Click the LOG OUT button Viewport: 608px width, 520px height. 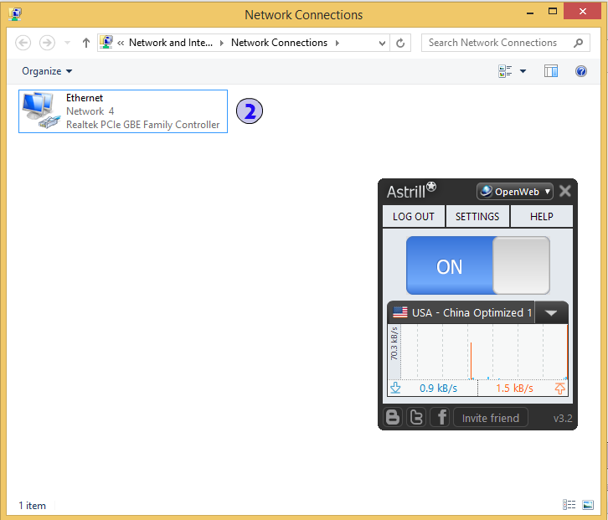point(414,216)
